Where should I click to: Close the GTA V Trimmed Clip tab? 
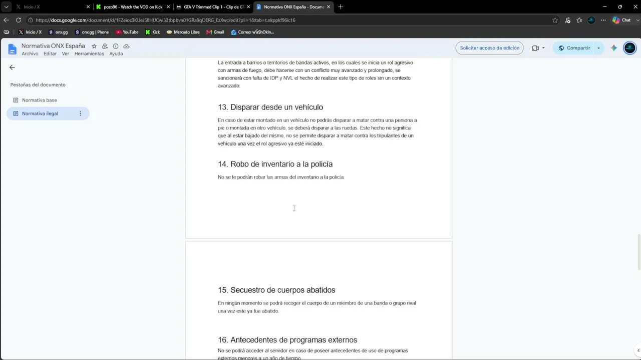point(248,7)
